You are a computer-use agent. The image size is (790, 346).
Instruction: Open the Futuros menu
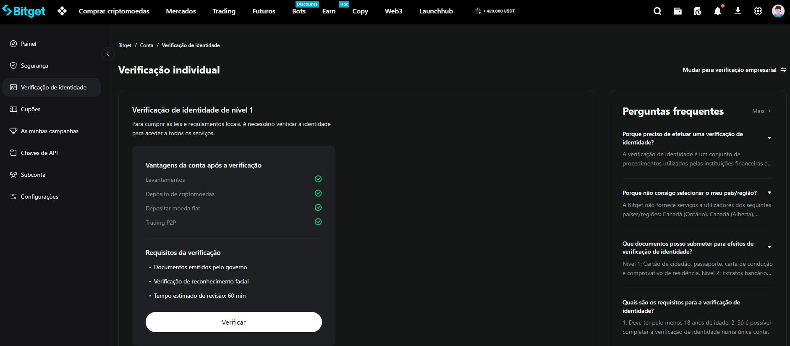click(264, 11)
